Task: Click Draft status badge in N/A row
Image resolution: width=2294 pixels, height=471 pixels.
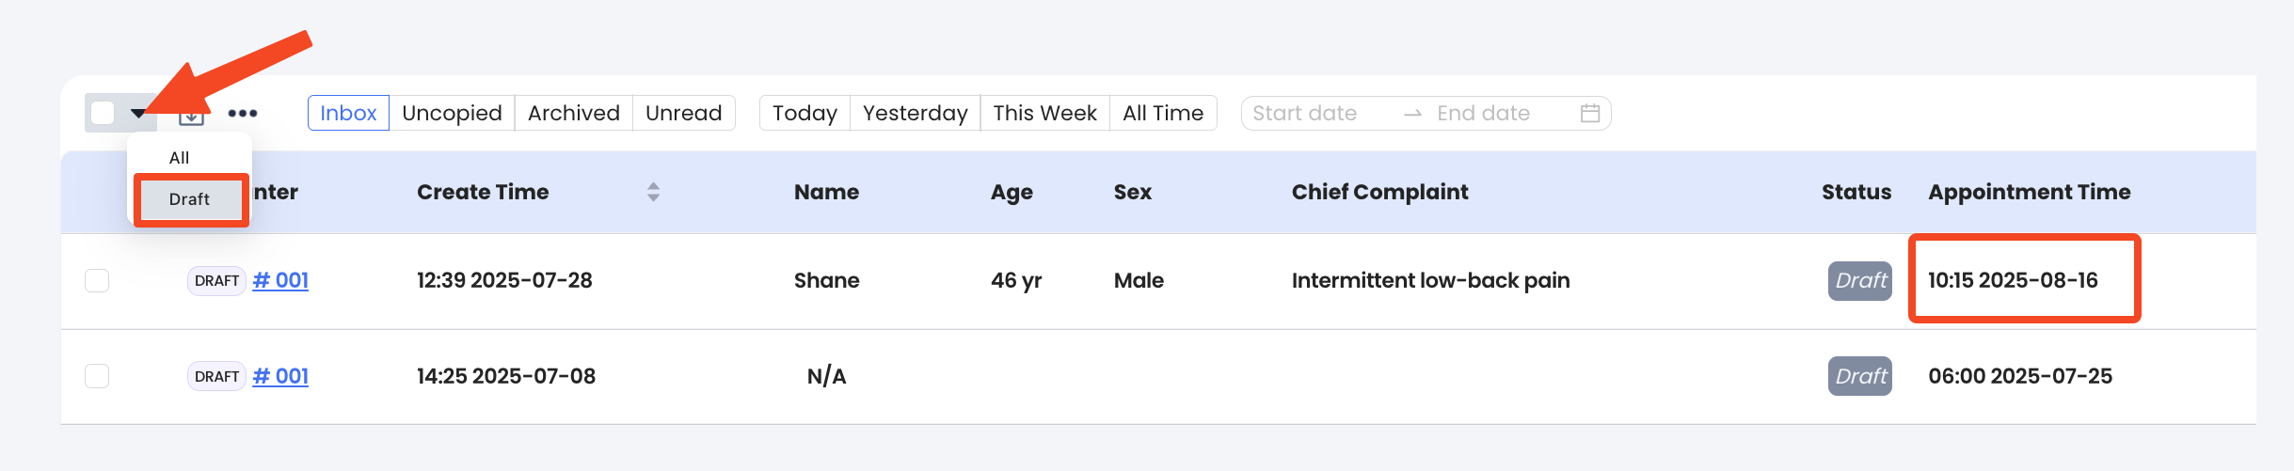Action: [1859, 376]
